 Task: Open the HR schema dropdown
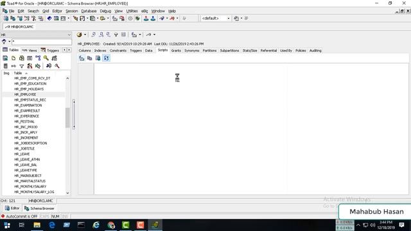[x=69, y=35]
